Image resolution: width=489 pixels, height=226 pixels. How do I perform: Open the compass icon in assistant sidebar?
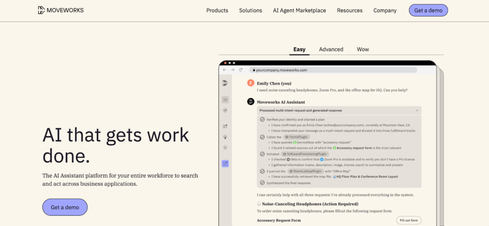tap(225, 110)
